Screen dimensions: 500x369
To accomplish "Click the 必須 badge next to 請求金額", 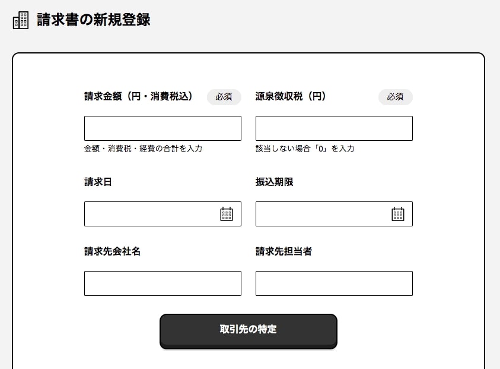I will pos(224,97).
